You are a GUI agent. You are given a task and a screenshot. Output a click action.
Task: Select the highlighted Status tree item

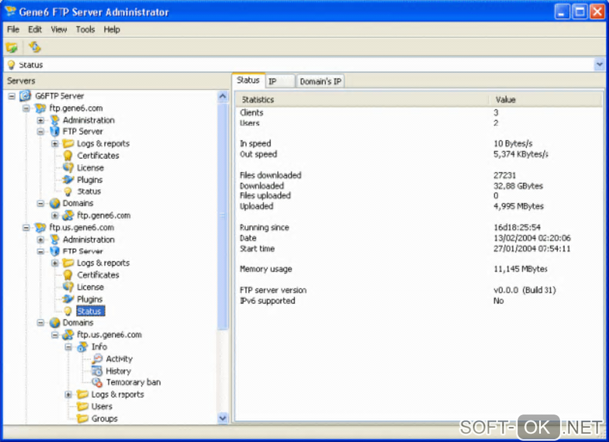(90, 311)
